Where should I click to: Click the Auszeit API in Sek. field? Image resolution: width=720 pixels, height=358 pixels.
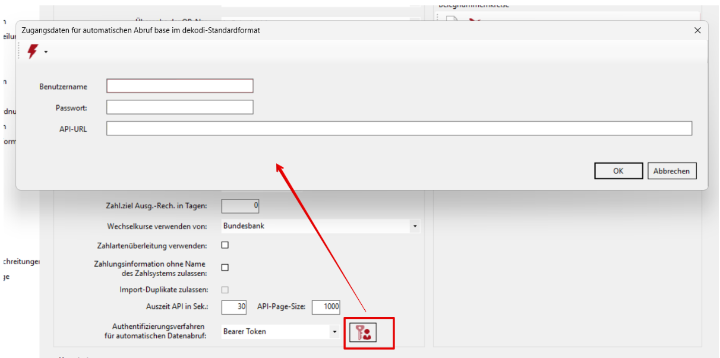coord(233,307)
